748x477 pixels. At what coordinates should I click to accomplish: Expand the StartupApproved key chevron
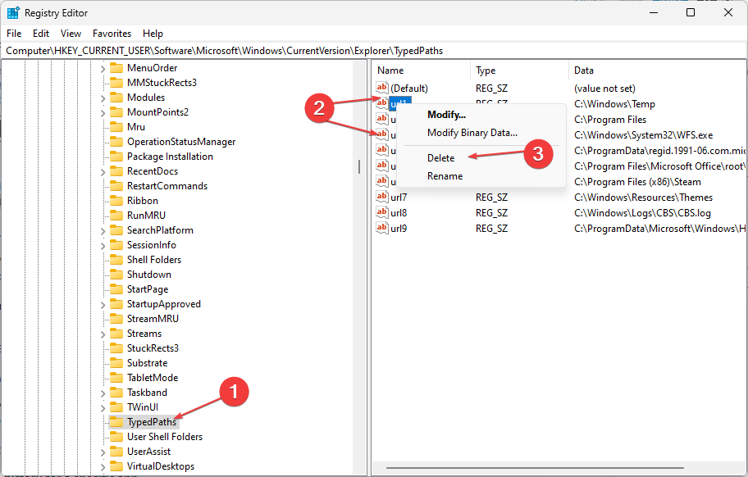pyautogui.click(x=103, y=304)
